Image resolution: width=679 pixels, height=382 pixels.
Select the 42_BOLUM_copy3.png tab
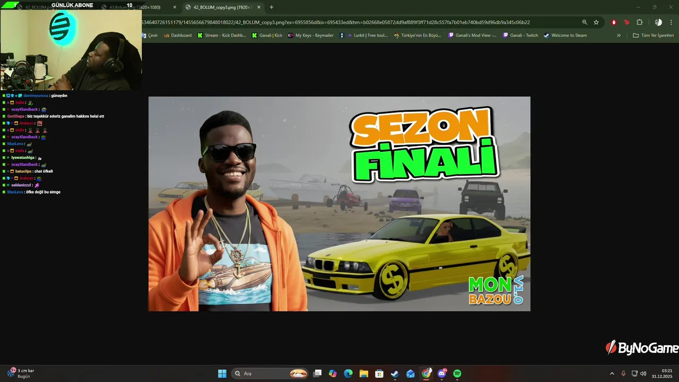click(223, 7)
